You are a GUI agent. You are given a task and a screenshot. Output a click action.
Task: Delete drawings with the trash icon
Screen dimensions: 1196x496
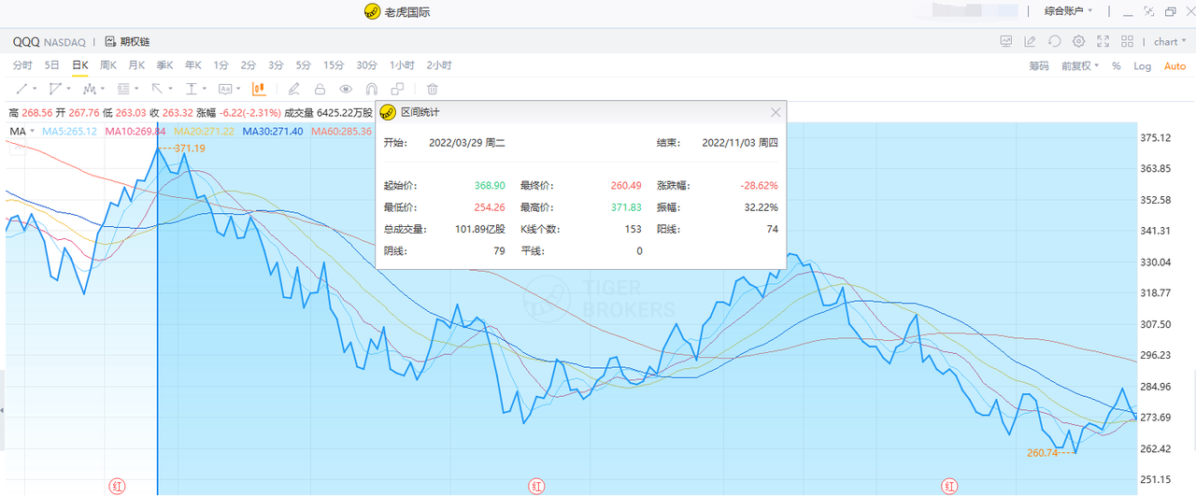(x=432, y=89)
